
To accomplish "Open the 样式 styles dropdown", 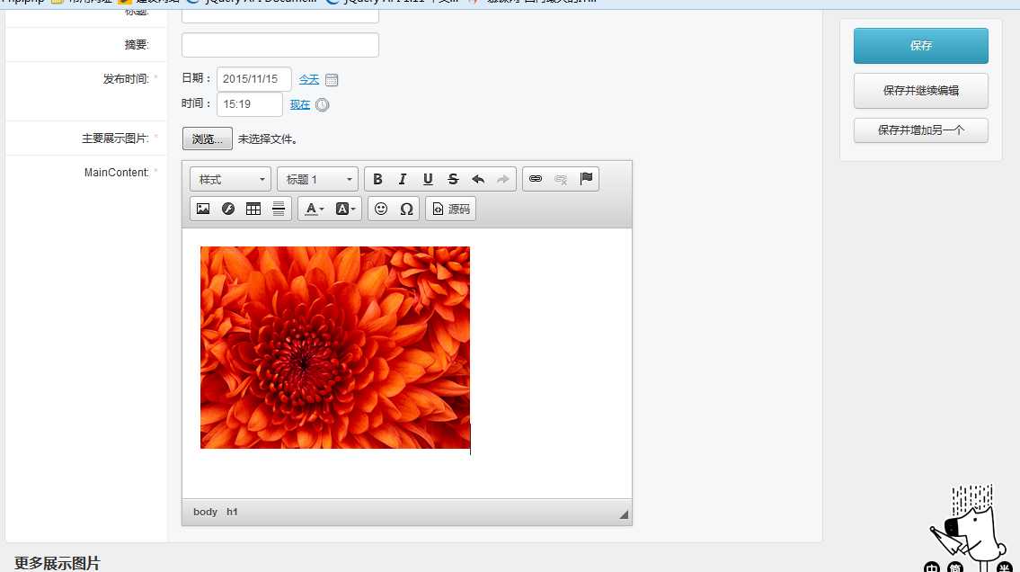I will pos(230,179).
